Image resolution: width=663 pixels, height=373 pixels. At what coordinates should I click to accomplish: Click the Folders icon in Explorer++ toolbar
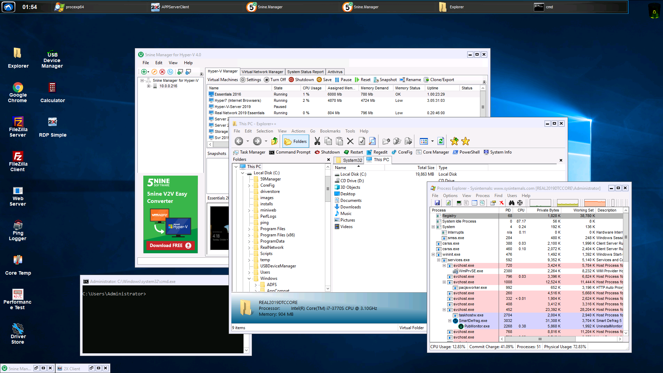[296, 141]
